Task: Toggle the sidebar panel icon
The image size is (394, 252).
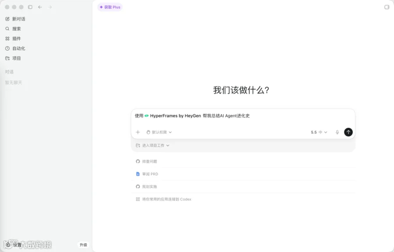Action: tap(30, 7)
